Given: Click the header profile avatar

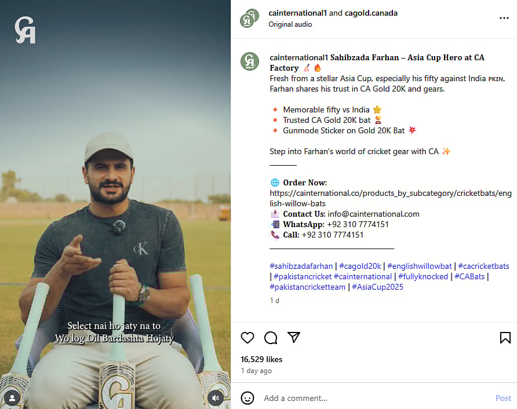Looking at the screenshot, I should 249,19.
